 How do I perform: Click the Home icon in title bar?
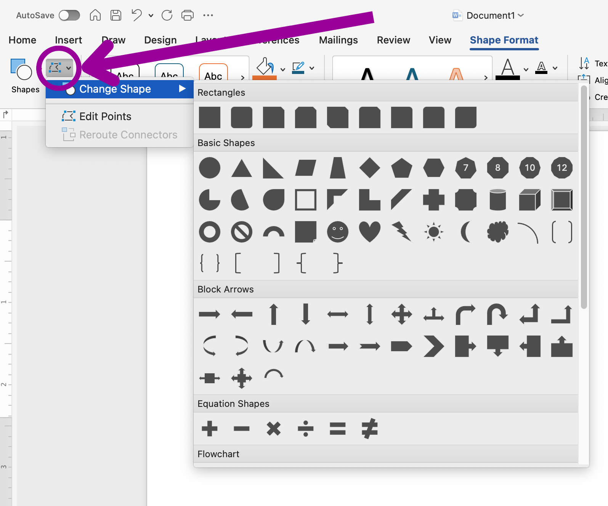95,15
